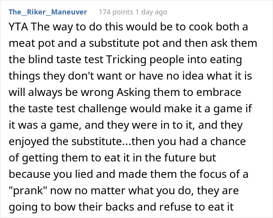Click "because you lied" text
273x218 pixels.
(x=51, y=174)
